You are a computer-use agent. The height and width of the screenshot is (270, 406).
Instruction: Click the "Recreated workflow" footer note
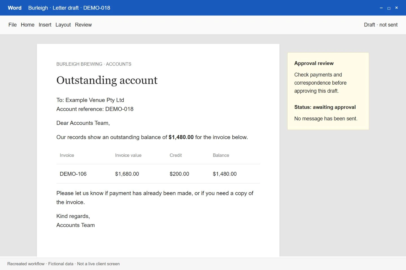pyautogui.click(x=63, y=264)
